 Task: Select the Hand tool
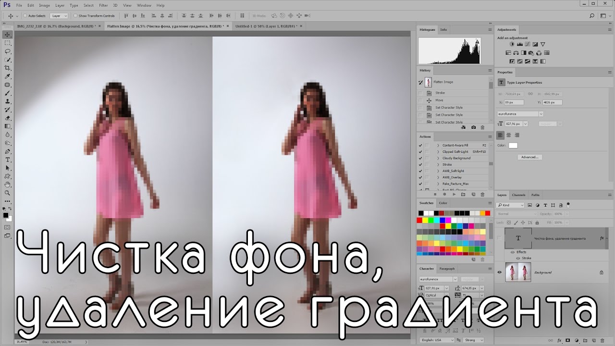click(x=8, y=185)
